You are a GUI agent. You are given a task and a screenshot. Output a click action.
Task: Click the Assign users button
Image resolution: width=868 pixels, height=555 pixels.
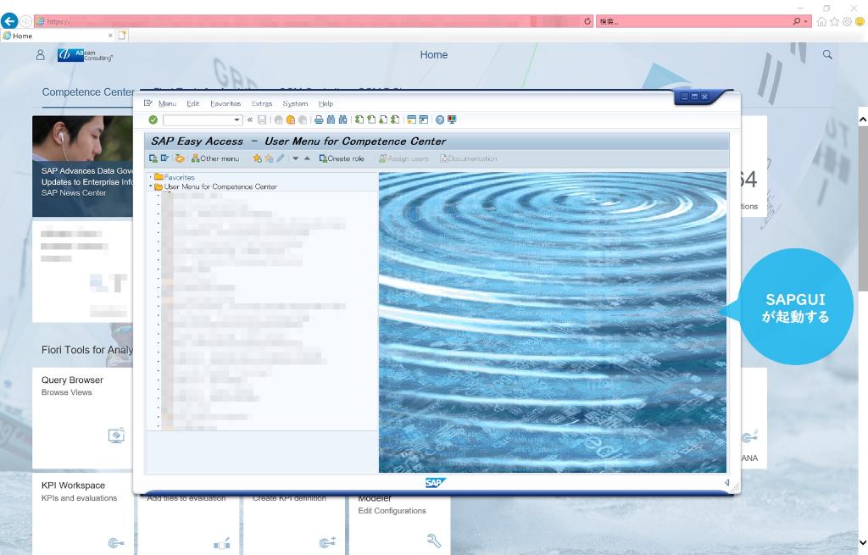pos(403,158)
